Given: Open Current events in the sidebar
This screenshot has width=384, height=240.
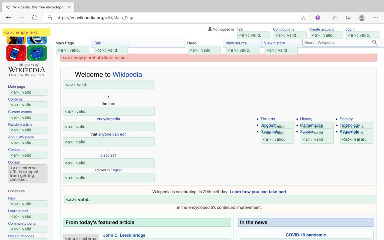Looking at the screenshot, I should click(x=20, y=112).
